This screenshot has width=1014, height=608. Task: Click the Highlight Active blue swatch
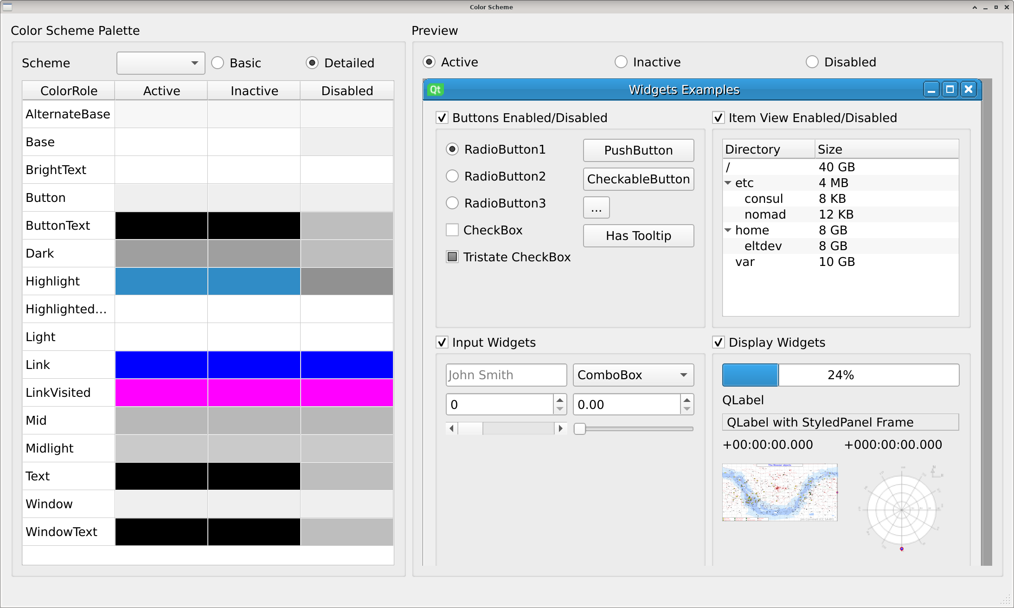point(161,281)
